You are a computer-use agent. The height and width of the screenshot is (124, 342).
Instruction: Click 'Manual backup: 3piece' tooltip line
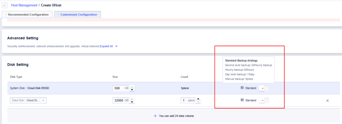point(239,79)
